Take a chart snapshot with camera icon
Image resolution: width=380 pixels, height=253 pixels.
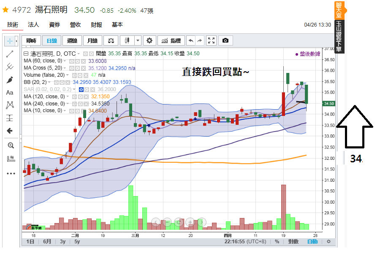(x=225, y=40)
